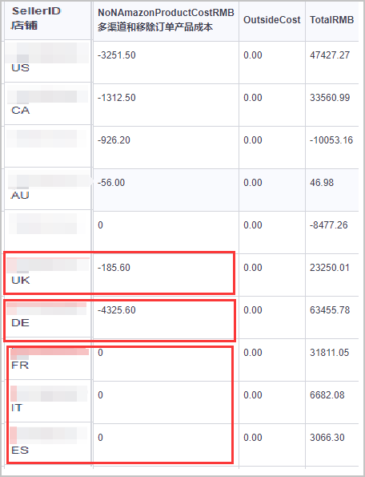This screenshot has height=477, width=365.
Task: Click the 47427.27 TotalRMB value
Action: click(x=330, y=55)
